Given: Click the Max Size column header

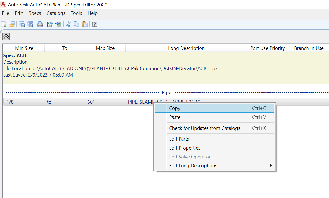Looking at the screenshot, I should 105,48.
